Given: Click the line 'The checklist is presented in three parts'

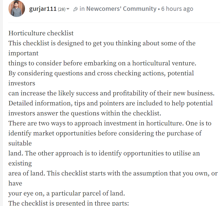Looking at the screenshot, I should click(69, 203).
